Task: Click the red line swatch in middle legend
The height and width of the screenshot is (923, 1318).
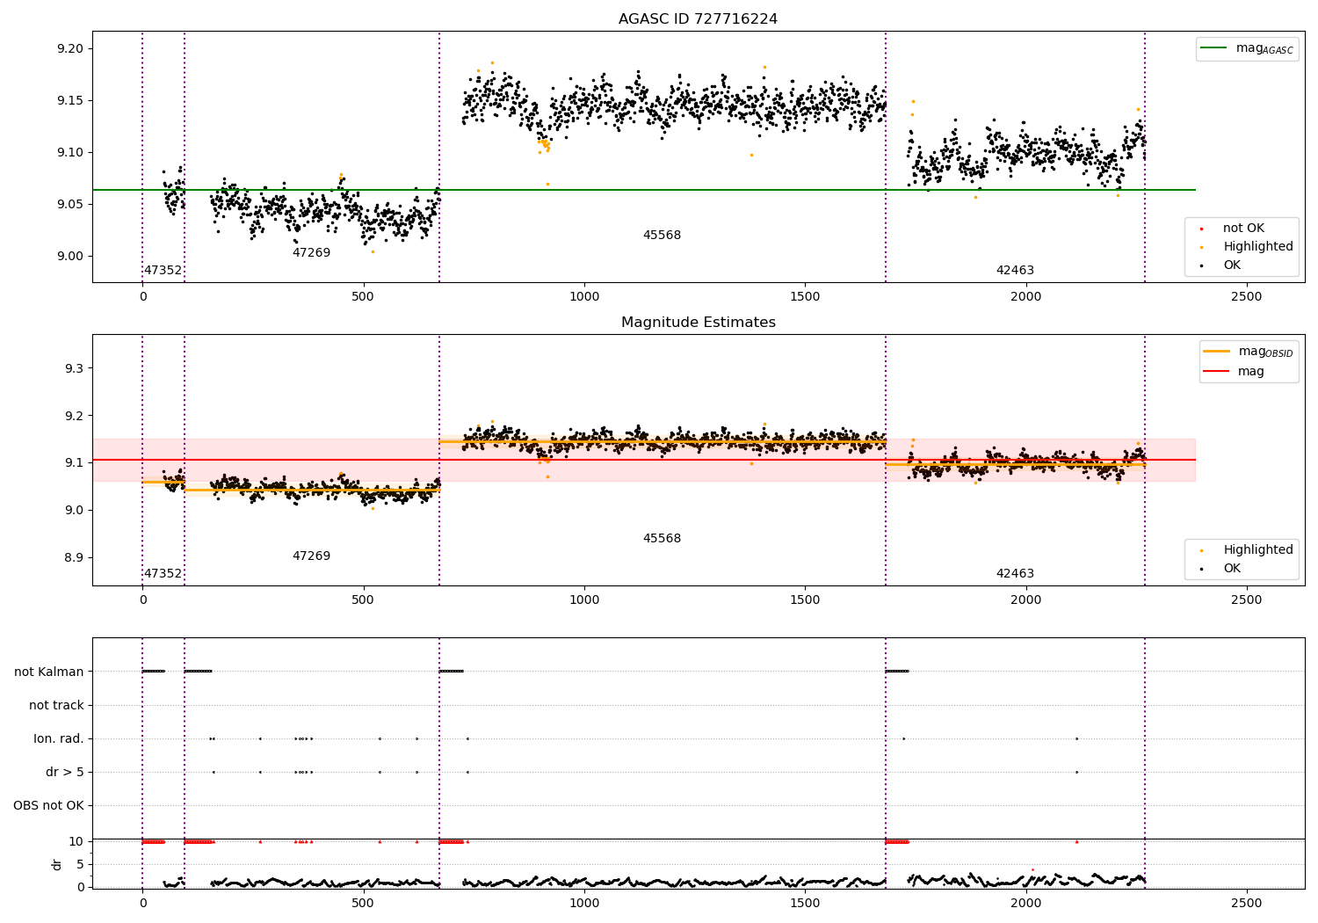Action: click(1217, 371)
